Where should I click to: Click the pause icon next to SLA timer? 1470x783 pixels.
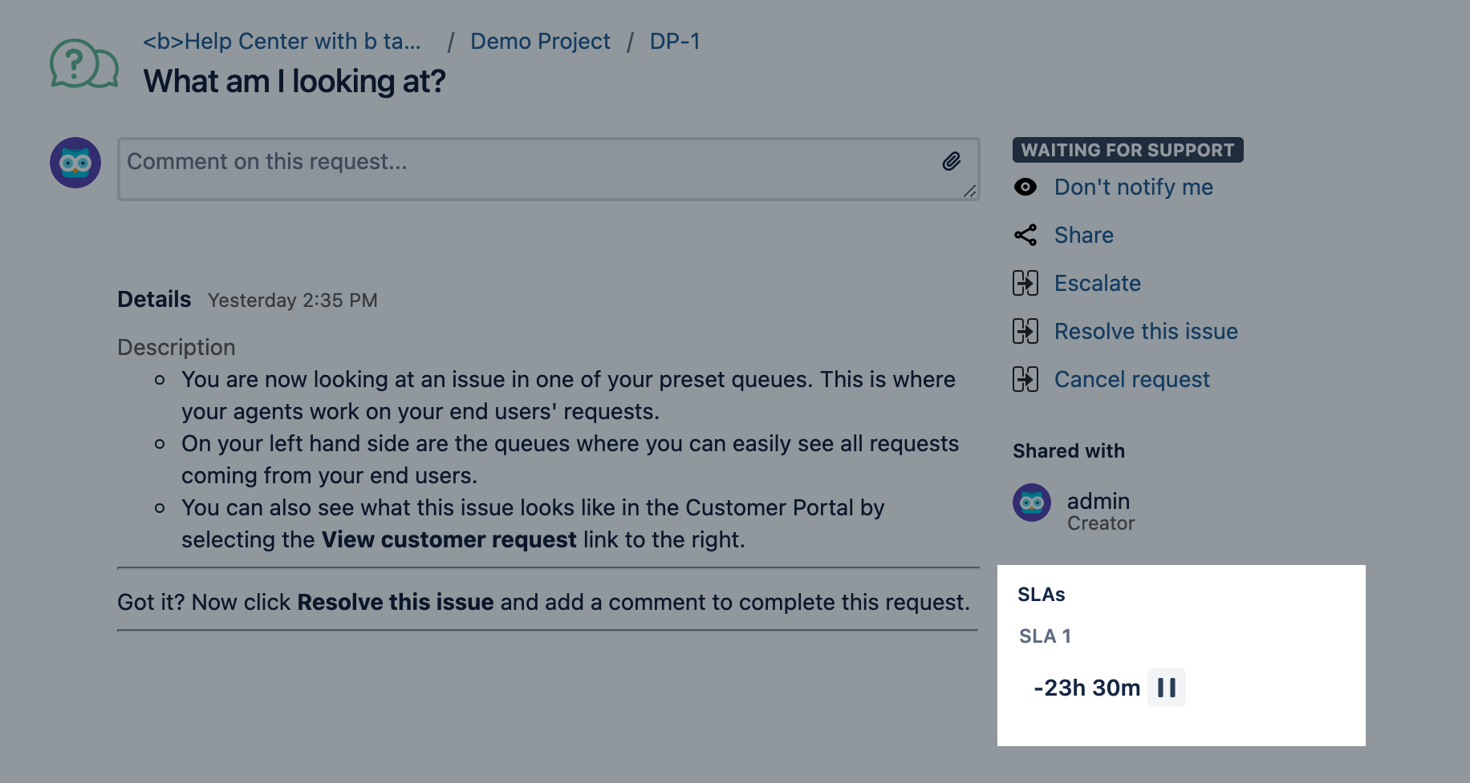click(x=1167, y=688)
